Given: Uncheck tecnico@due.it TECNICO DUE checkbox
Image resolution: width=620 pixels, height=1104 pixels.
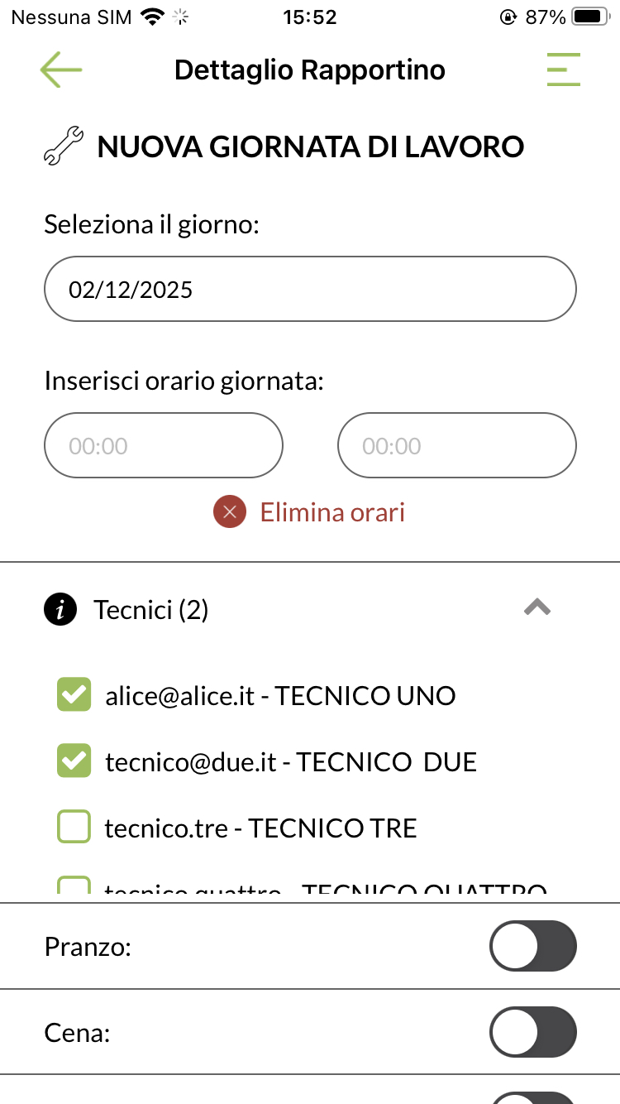Looking at the screenshot, I should [74, 761].
